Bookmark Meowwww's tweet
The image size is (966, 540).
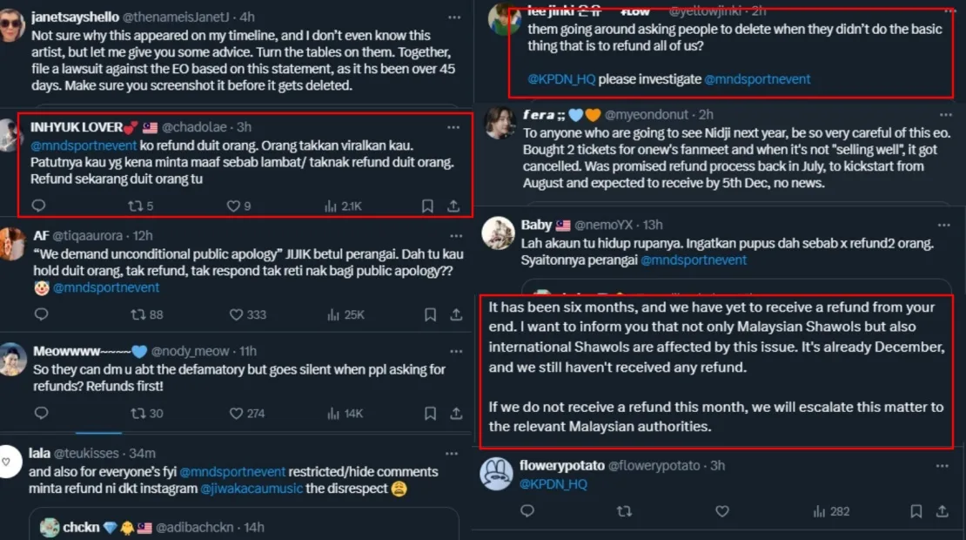[x=428, y=413]
